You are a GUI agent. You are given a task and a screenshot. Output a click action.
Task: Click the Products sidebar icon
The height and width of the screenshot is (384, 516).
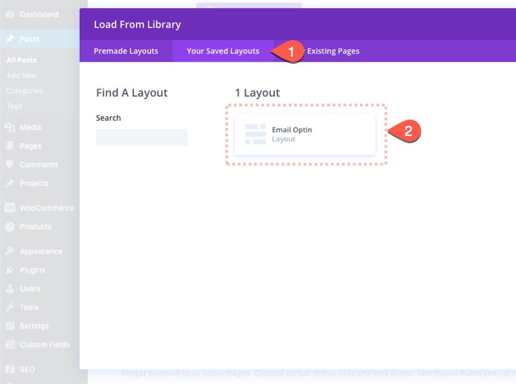pos(9,226)
